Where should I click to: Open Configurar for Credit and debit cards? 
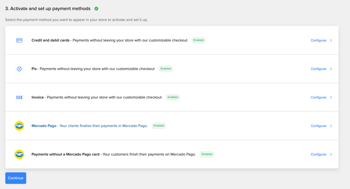[318, 40]
